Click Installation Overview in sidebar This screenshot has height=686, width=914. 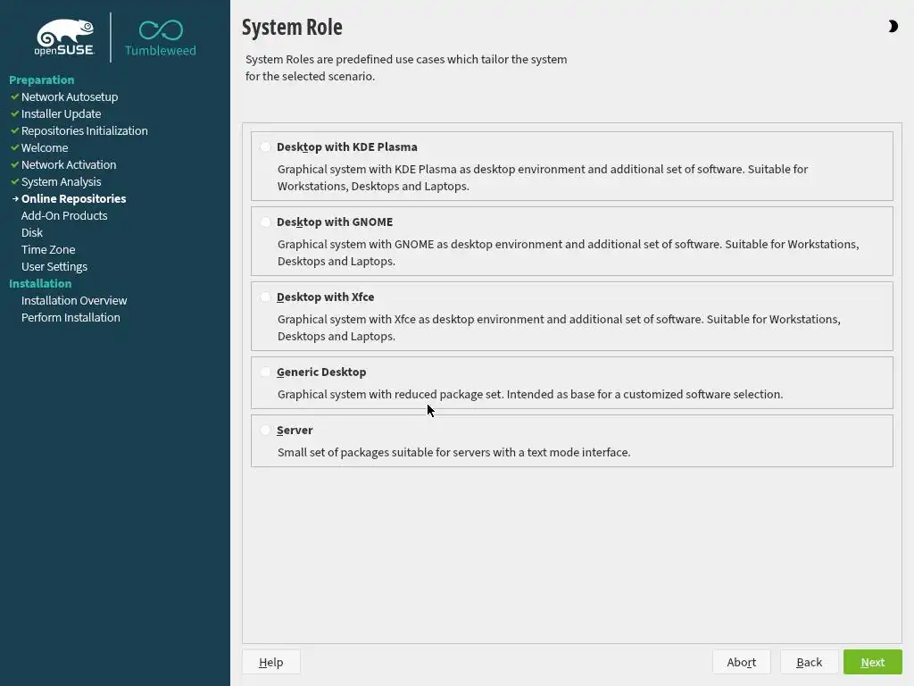coord(74,300)
